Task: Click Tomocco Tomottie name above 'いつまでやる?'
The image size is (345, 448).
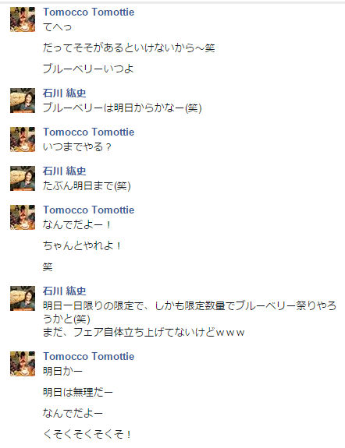Action: pyautogui.click(x=89, y=132)
